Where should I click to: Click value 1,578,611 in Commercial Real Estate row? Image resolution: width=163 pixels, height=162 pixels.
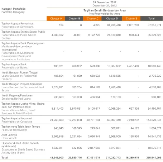[x=57, y=87]
